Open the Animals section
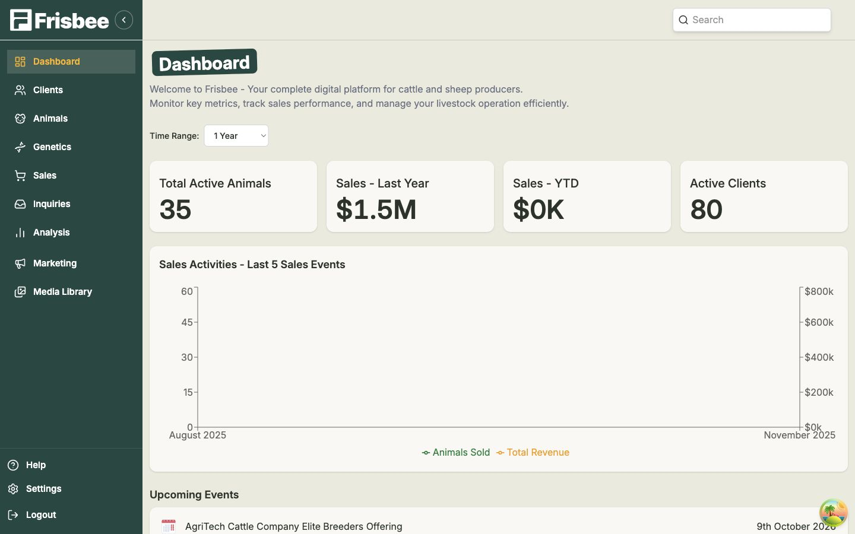This screenshot has width=855, height=534. (x=71, y=119)
